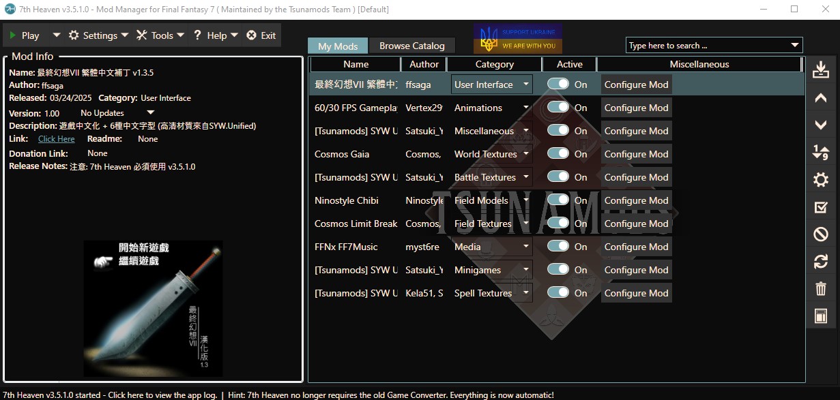Disable the Cosmos Gaia mod switch
The width and height of the screenshot is (840, 400).
click(x=558, y=154)
